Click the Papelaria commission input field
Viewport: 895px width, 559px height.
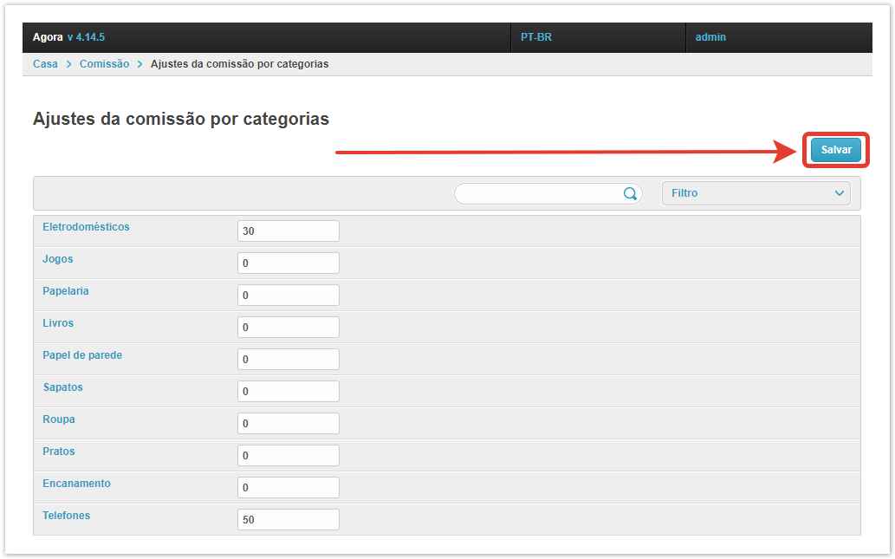point(288,296)
